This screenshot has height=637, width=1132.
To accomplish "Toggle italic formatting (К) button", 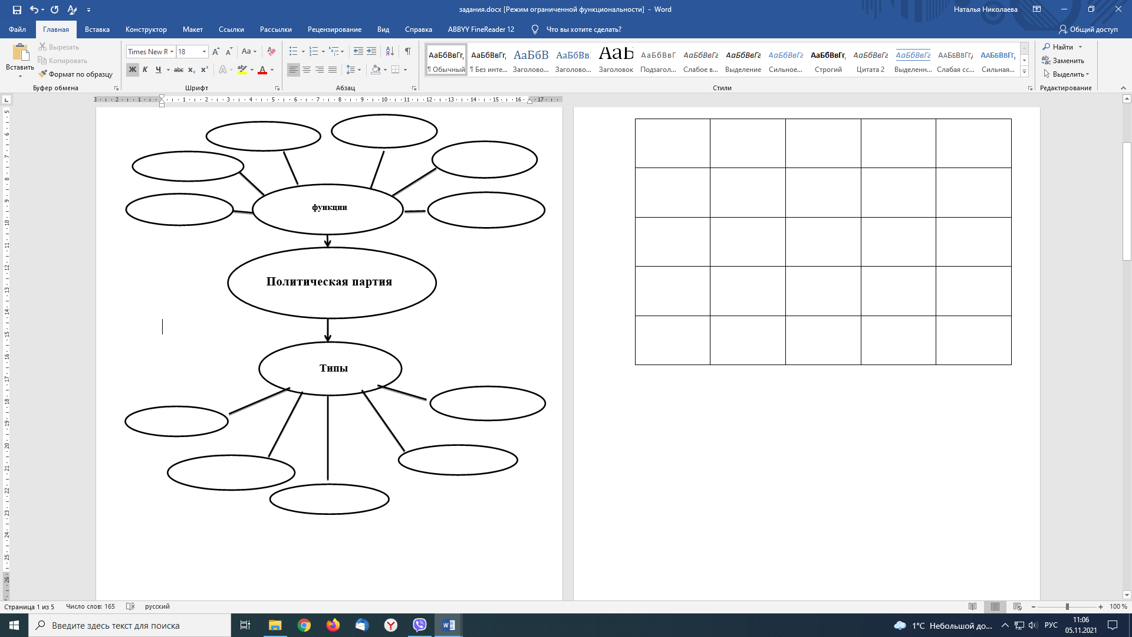I will 145,70.
